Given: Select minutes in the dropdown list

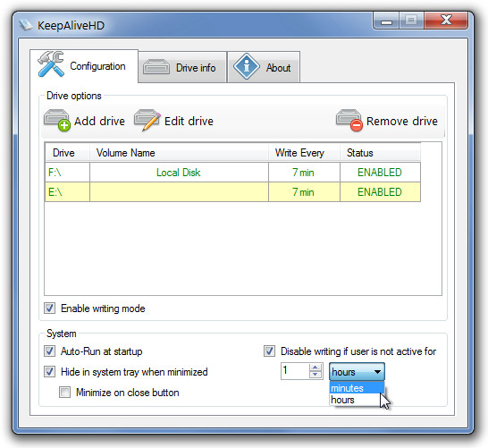Looking at the screenshot, I should [357, 388].
